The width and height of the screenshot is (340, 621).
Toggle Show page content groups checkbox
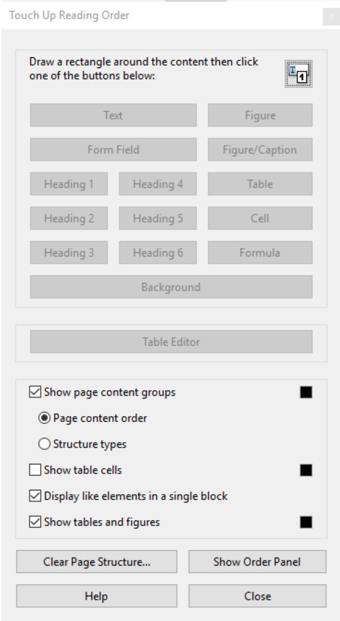pos(35,392)
